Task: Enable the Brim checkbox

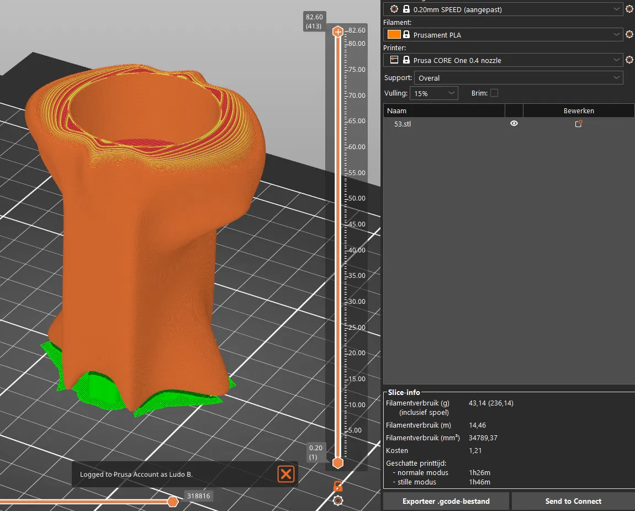Action: [x=494, y=93]
